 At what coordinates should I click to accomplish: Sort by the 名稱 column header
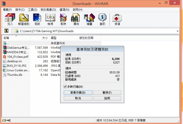pyautogui.click(x=16, y=38)
